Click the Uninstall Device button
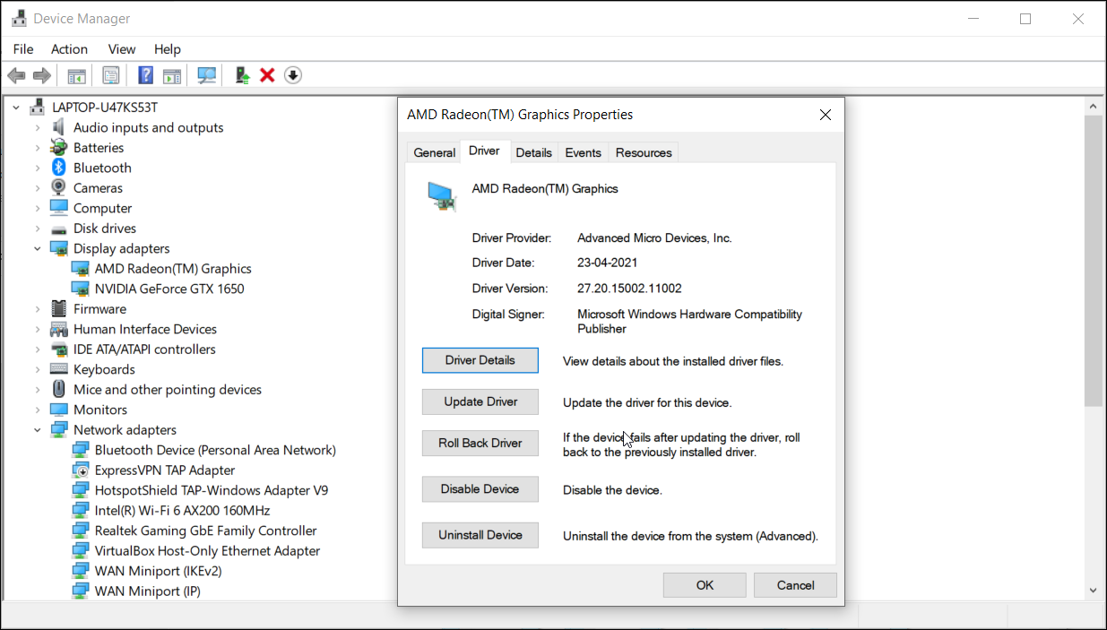 click(480, 535)
